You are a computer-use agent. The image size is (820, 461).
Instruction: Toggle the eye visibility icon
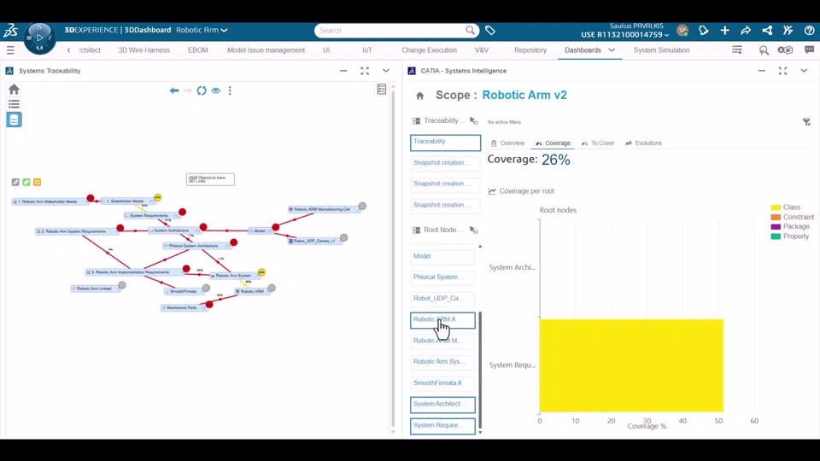pos(216,90)
